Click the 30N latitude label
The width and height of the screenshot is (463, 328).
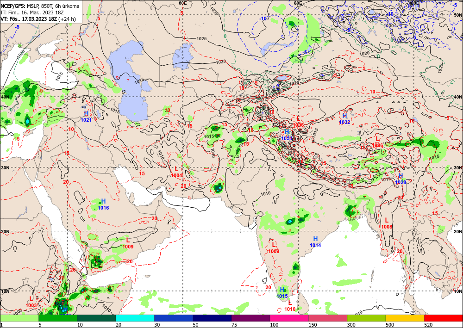point(5,167)
